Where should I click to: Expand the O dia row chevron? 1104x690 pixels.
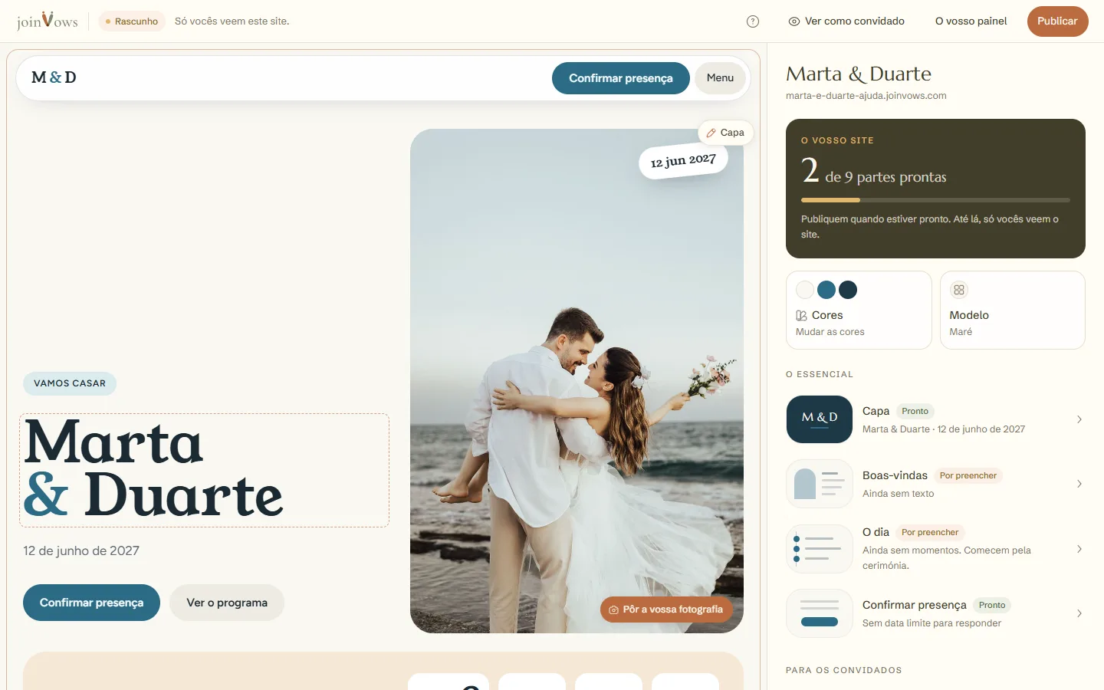pos(1079,549)
